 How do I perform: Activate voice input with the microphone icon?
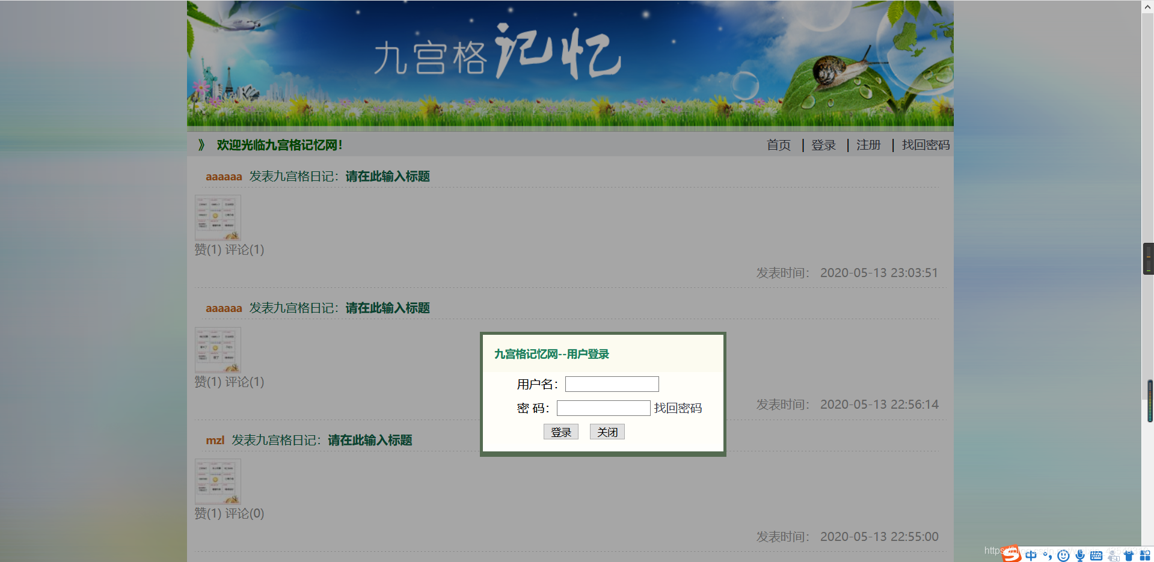tap(1080, 554)
